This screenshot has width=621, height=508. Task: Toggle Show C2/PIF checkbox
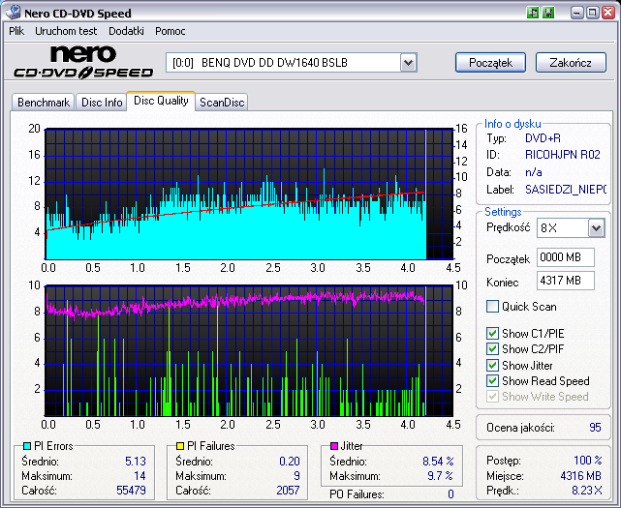(492, 349)
